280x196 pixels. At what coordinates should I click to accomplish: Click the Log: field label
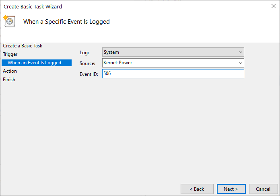pos(84,53)
